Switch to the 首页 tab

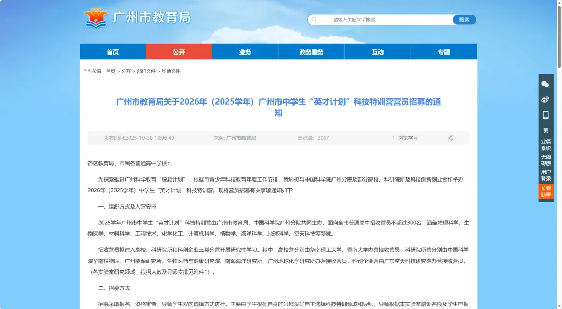click(113, 51)
